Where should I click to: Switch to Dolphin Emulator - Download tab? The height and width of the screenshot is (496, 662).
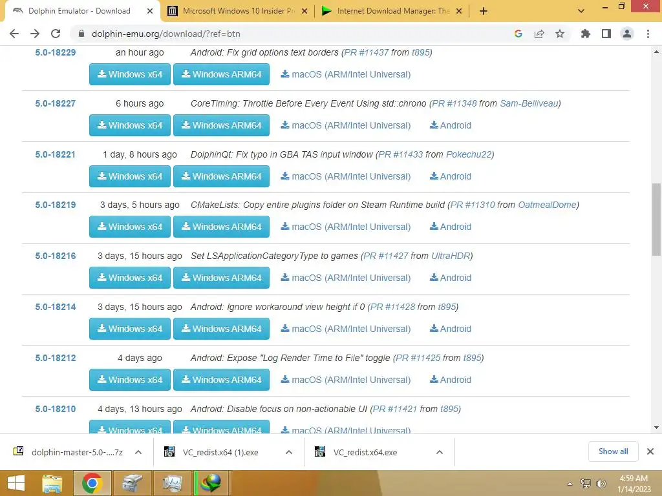coord(80,11)
